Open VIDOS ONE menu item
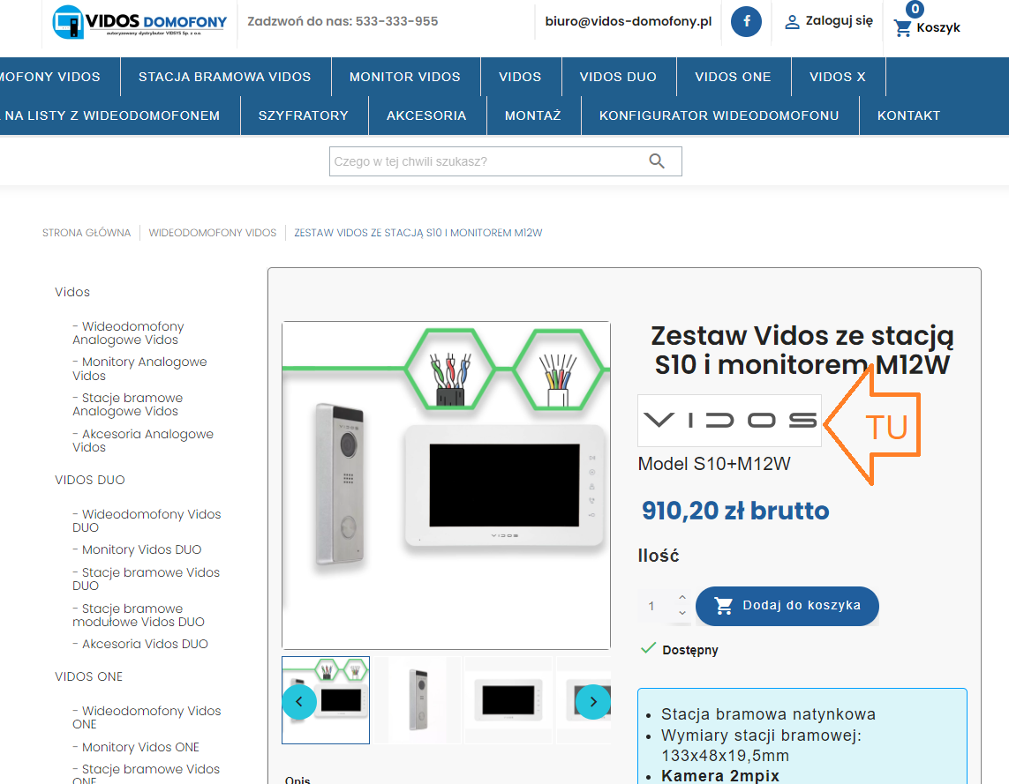The height and width of the screenshot is (784, 1009). click(x=733, y=77)
